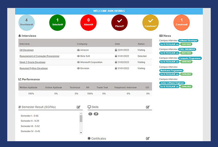218x147 pixels.
Task: Open Requirement of Computer Programmer interview
Action: coord(39,56)
